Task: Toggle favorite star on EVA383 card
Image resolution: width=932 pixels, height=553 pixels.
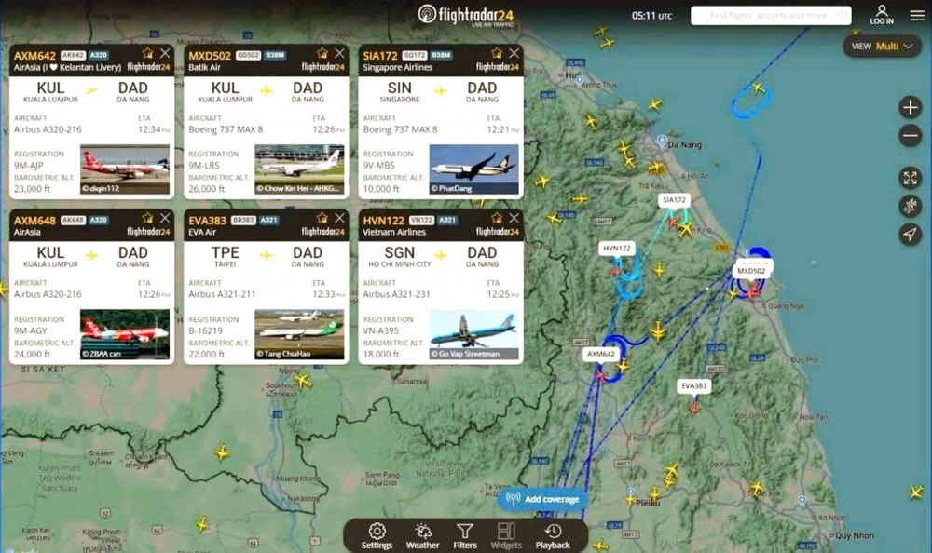Action: [322, 219]
